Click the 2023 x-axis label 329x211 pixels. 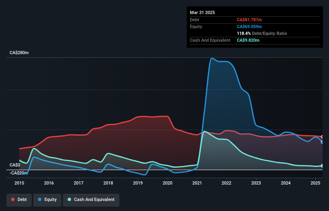256,183
